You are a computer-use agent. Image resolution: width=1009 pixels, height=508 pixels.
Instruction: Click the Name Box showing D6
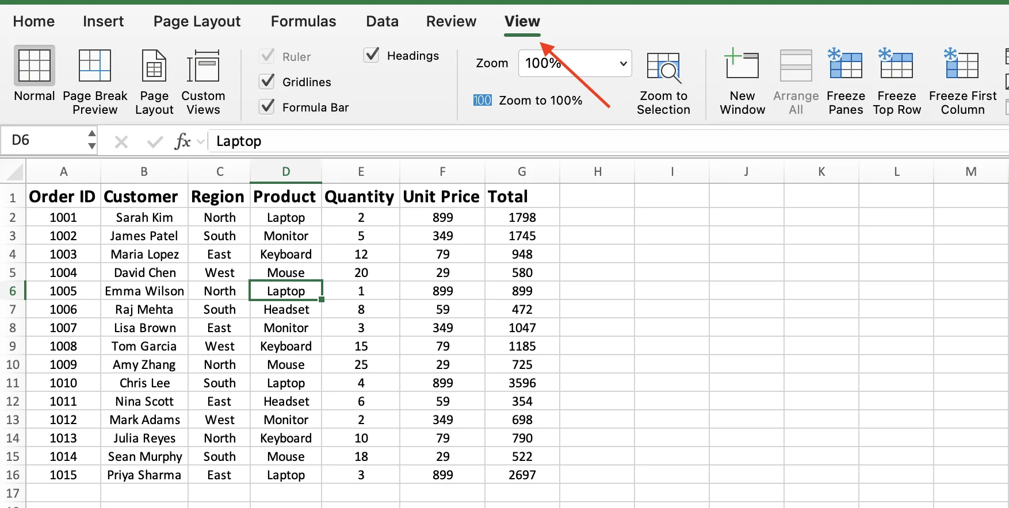(x=44, y=140)
